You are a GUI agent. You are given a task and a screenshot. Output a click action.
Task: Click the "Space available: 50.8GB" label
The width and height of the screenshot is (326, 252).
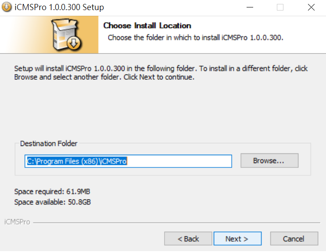[52, 202]
